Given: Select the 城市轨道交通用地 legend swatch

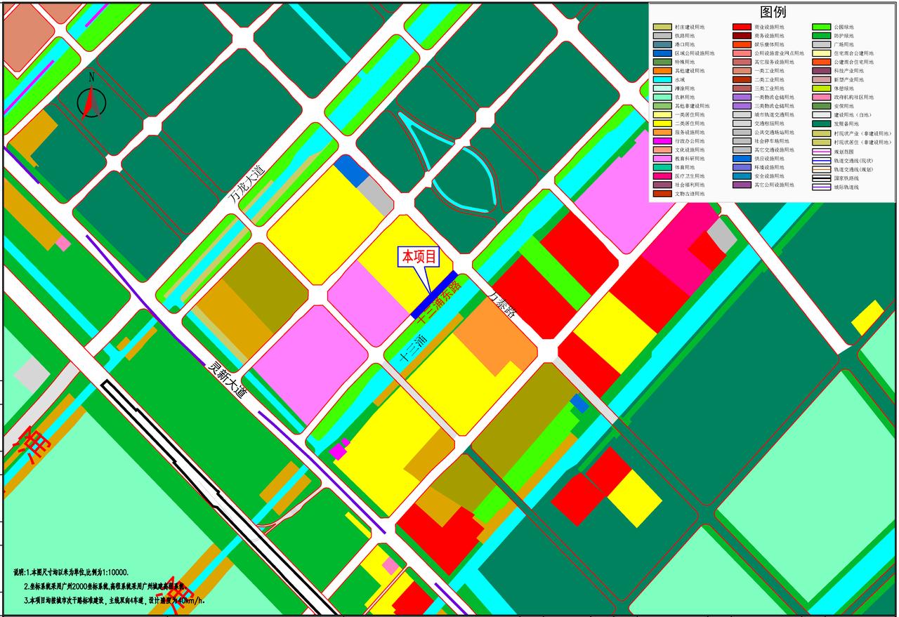Looking at the screenshot, I should (742, 115).
